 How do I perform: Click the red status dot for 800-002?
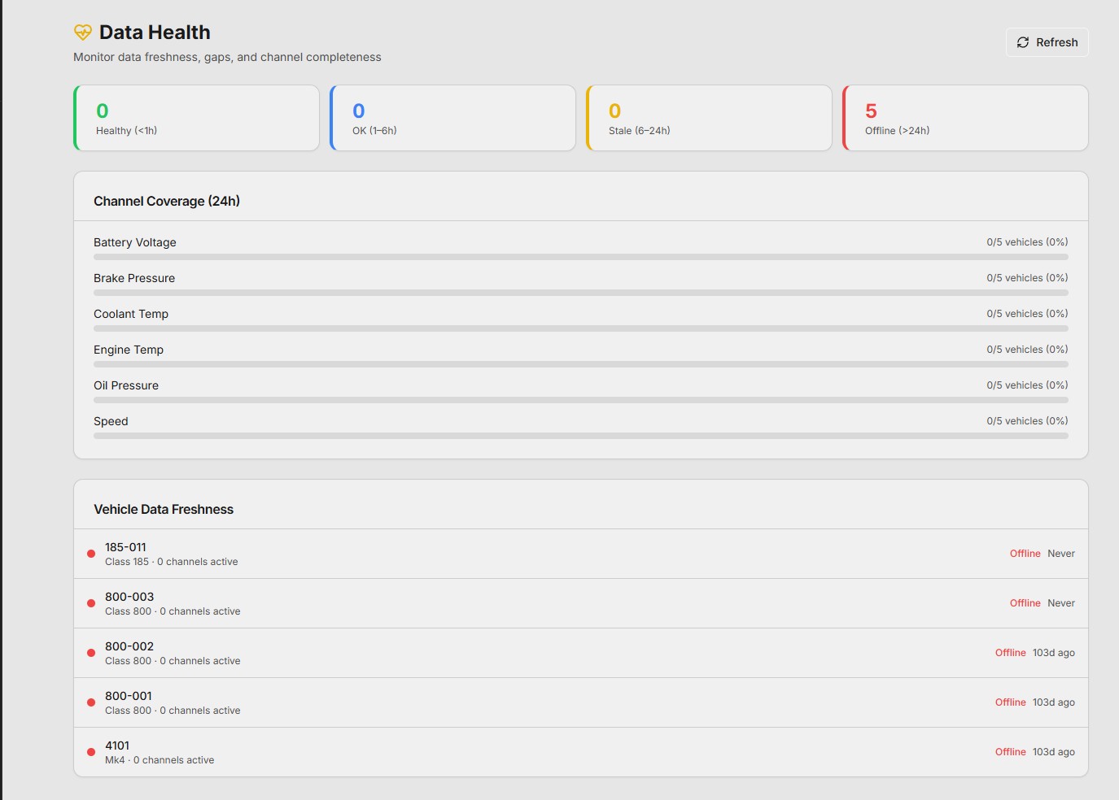point(91,653)
